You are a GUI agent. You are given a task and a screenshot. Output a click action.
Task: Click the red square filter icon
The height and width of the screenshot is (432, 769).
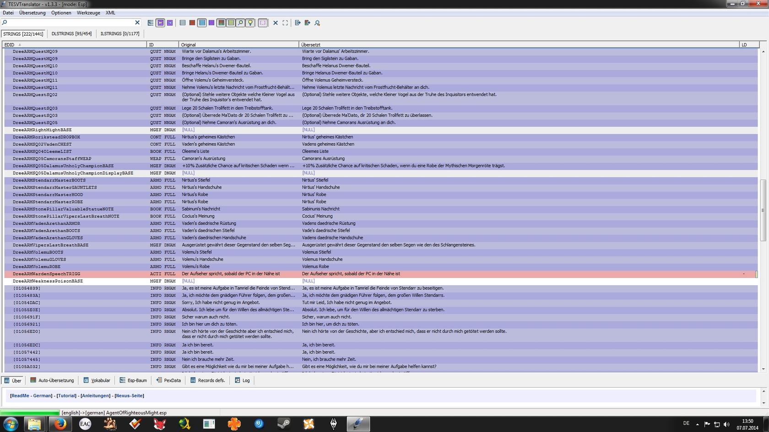pos(192,23)
